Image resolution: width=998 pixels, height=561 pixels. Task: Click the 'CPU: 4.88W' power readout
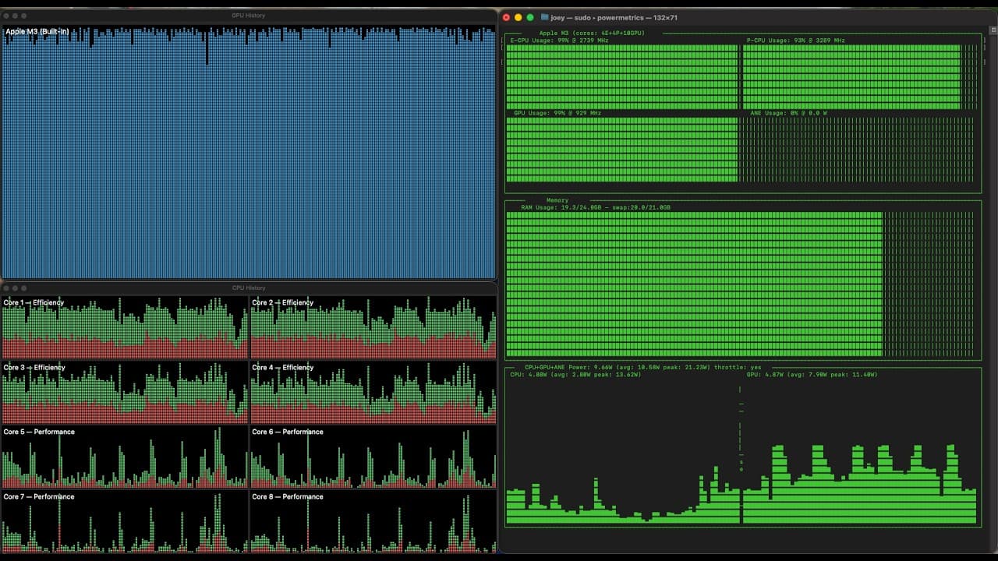click(x=575, y=374)
